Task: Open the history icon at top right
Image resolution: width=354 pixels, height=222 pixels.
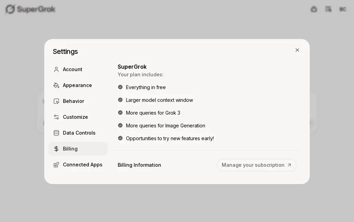Action: 328,9
